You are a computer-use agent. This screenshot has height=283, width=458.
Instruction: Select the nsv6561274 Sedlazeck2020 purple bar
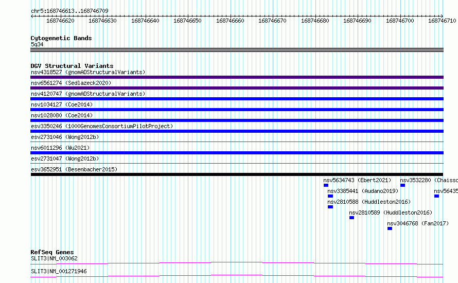(x=237, y=88)
